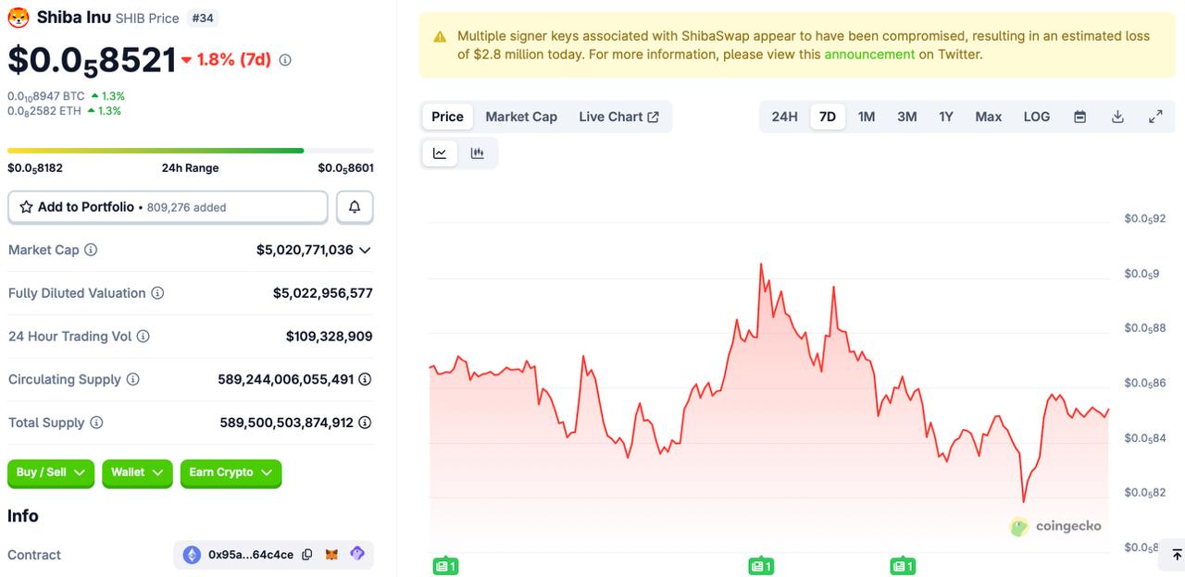The image size is (1185, 577).
Task: Expand the Market Cap details chevron
Action: 365,250
